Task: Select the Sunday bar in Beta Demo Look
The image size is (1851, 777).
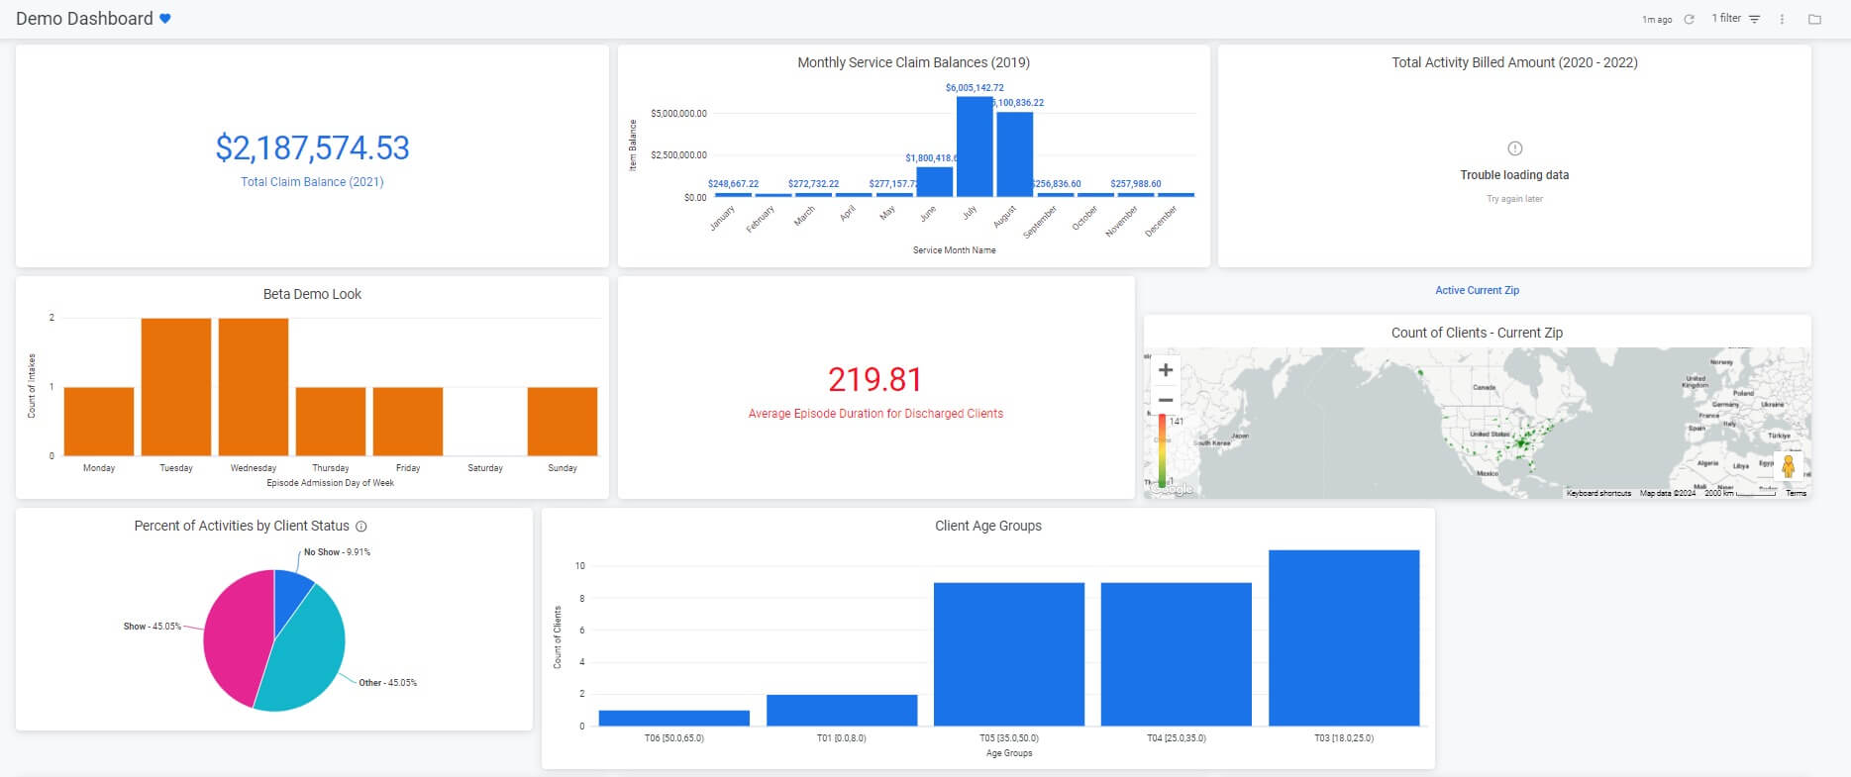Action: (x=563, y=422)
